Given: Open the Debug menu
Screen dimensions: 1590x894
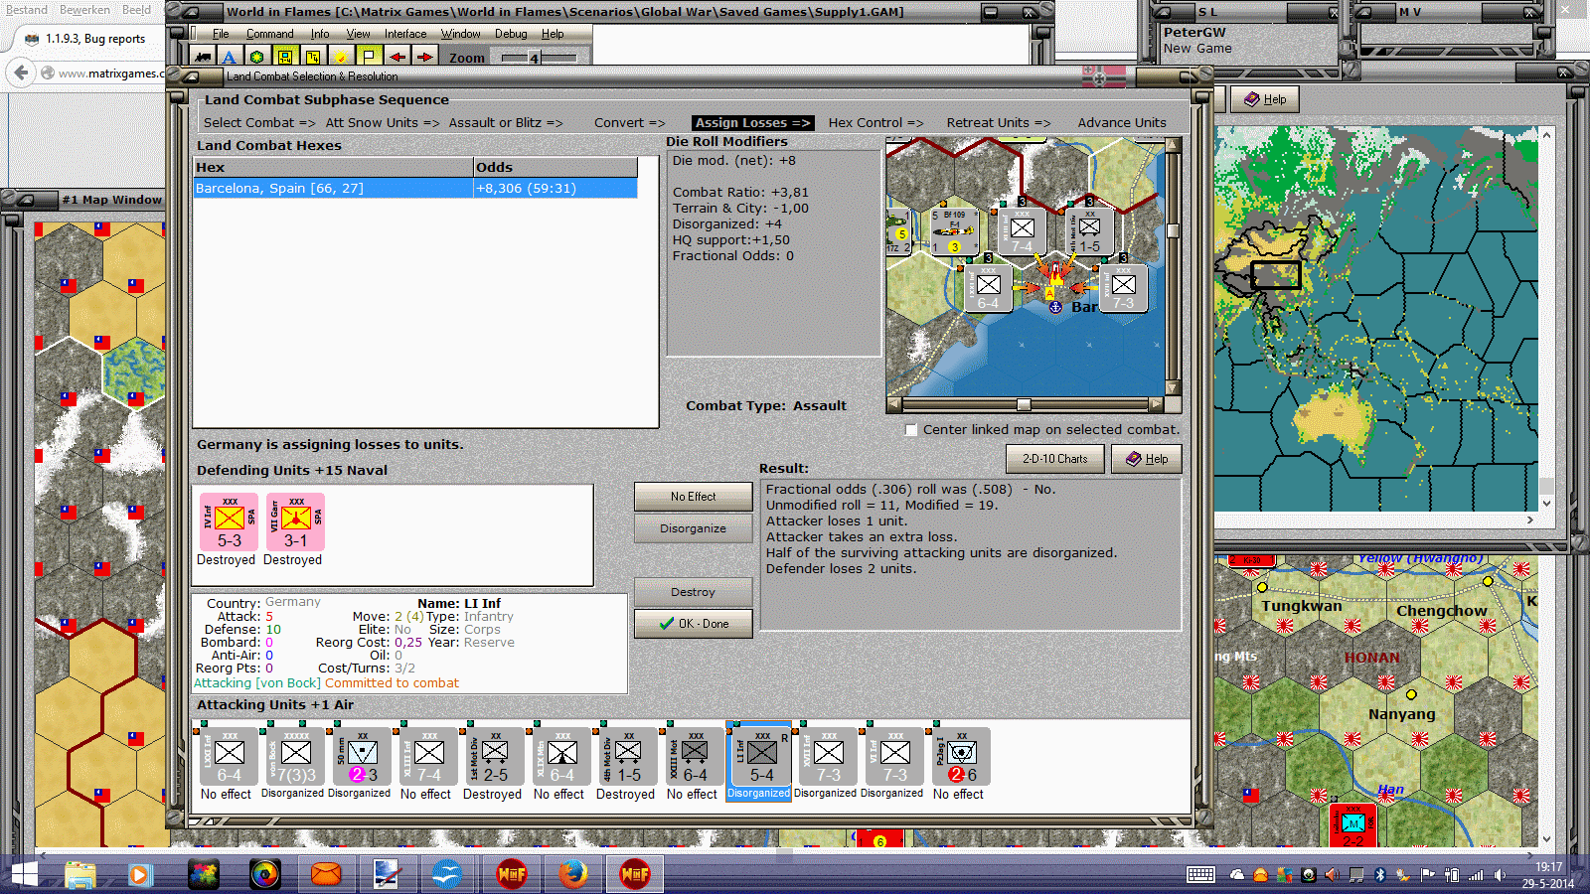Looking at the screenshot, I should [x=511, y=34].
